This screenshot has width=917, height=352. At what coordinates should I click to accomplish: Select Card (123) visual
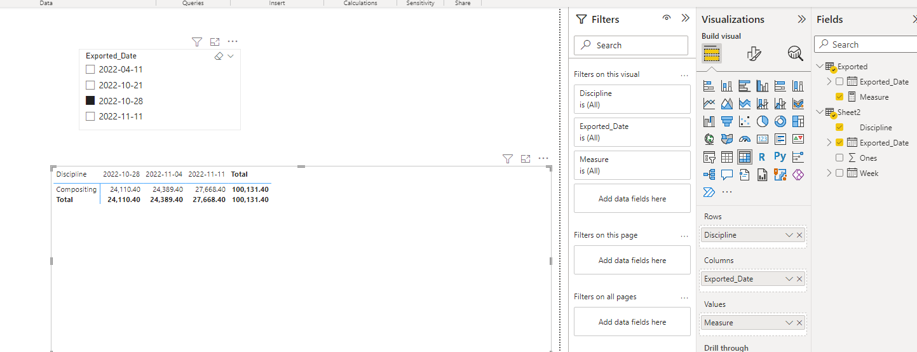point(763,139)
